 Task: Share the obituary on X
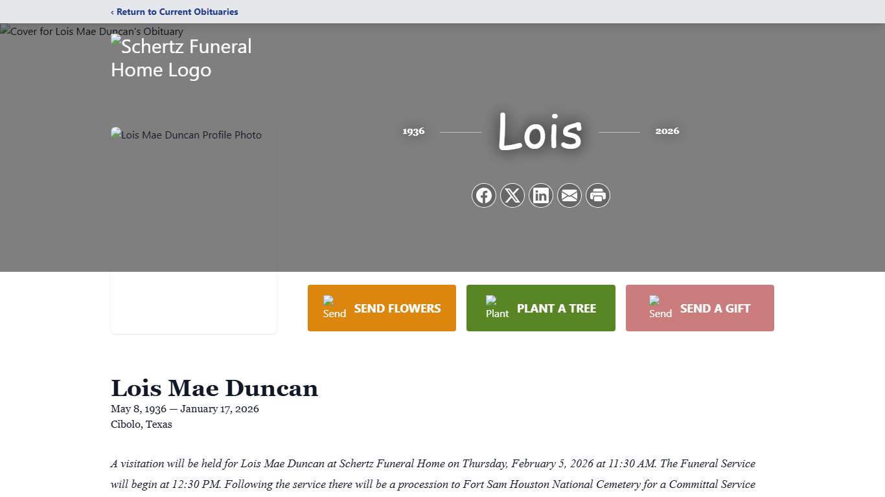click(x=512, y=195)
